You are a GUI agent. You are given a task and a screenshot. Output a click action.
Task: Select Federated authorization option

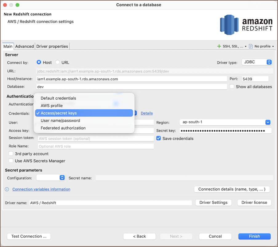click(63, 128)
